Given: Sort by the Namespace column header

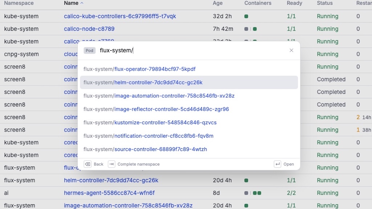Looking at the screenshot, I should (x=19, y=3).
